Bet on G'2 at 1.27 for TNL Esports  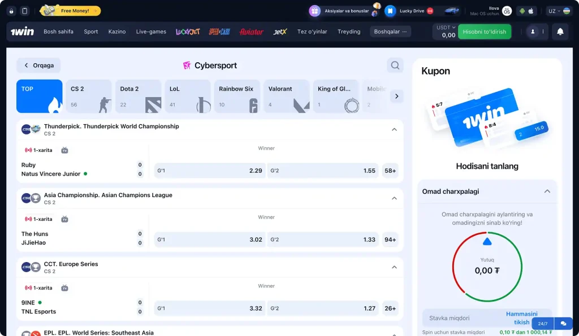coord(323,308)
